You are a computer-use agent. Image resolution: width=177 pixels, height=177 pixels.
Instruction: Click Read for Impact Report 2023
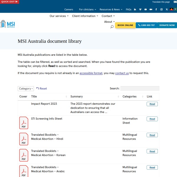tap(152, 104)
